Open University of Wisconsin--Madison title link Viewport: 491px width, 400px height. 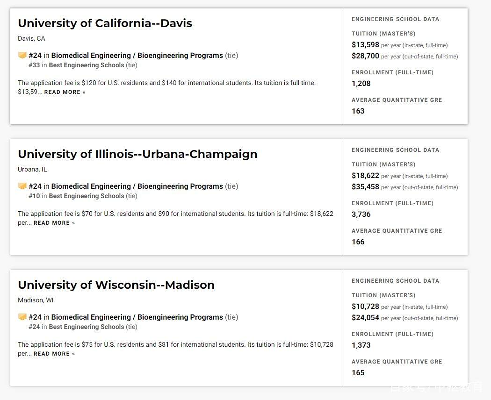(116, 285)
